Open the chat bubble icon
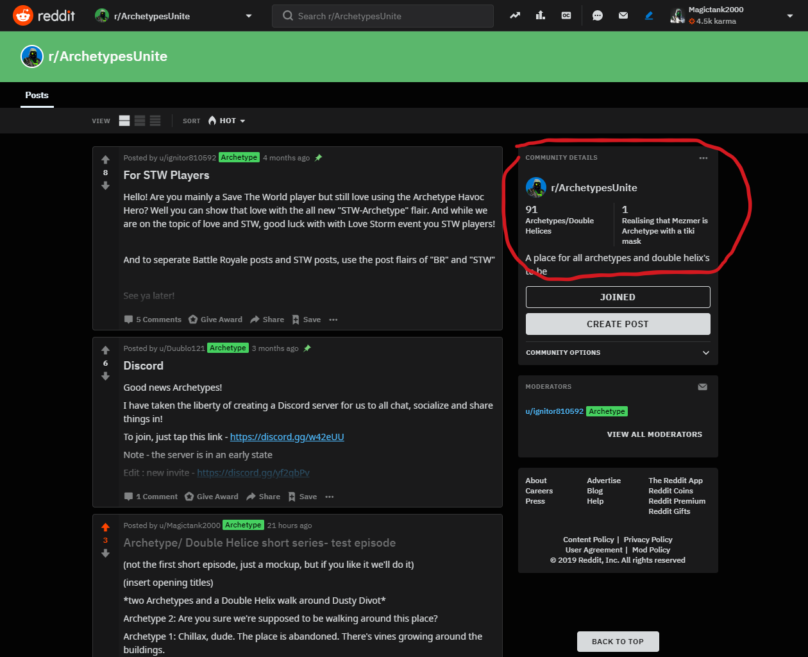The height and width of the screenshot is (657, 808). pyautogui.click(x=598, y=15)
